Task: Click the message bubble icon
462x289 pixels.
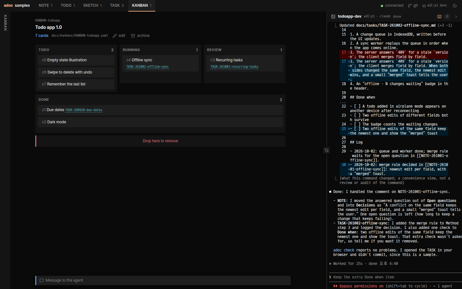Action: pos(41,280)
